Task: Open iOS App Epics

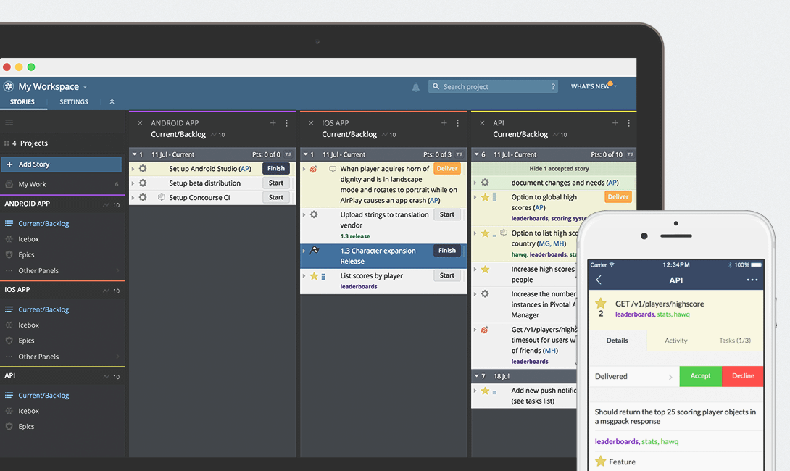Action: tap(26, 341)
